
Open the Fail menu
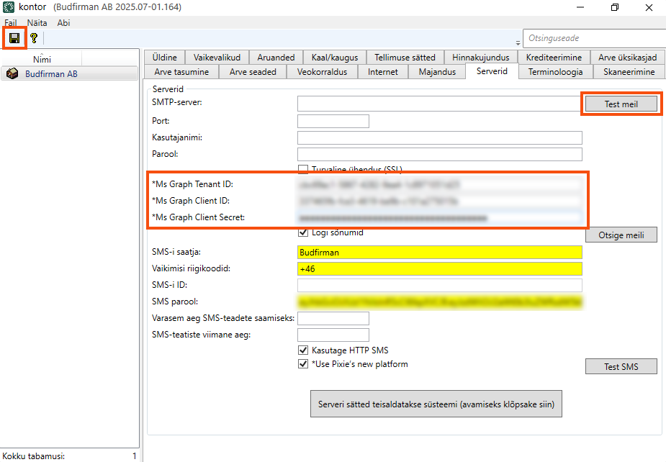point(11,23)
